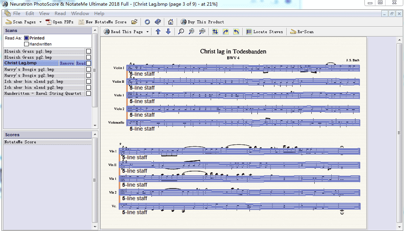
Task: Click Remove link on Christ Lag.bmp
Action: coord(67,63)
